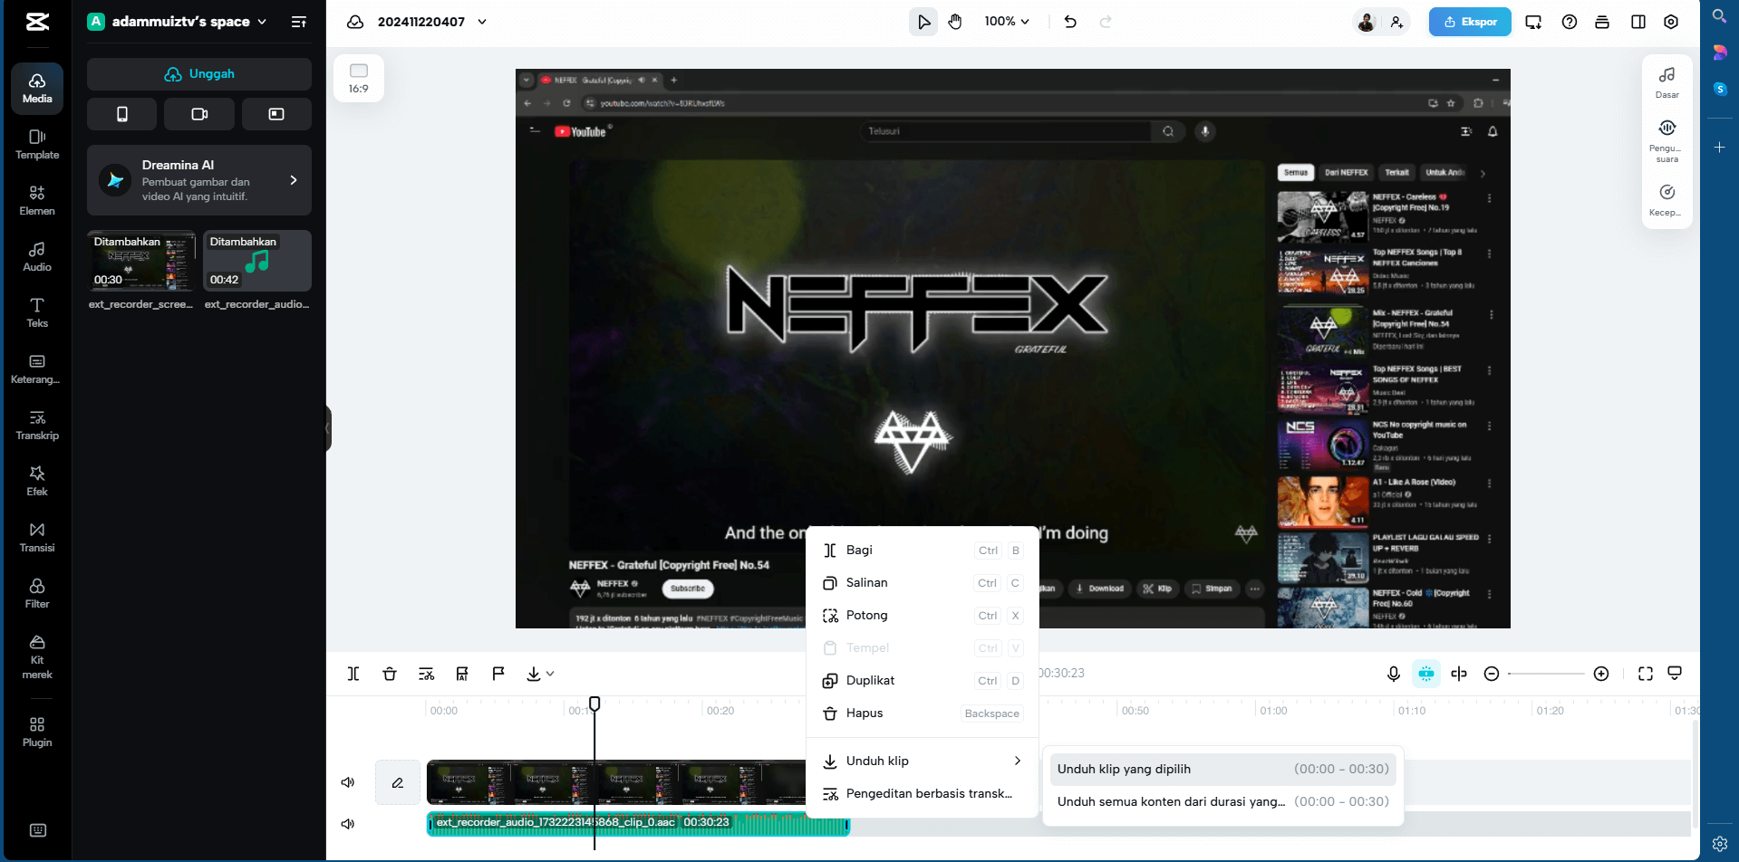The height and width of the screenshot is (862, 1739).
Task: Undo the last action
Action: [1070, 22]
